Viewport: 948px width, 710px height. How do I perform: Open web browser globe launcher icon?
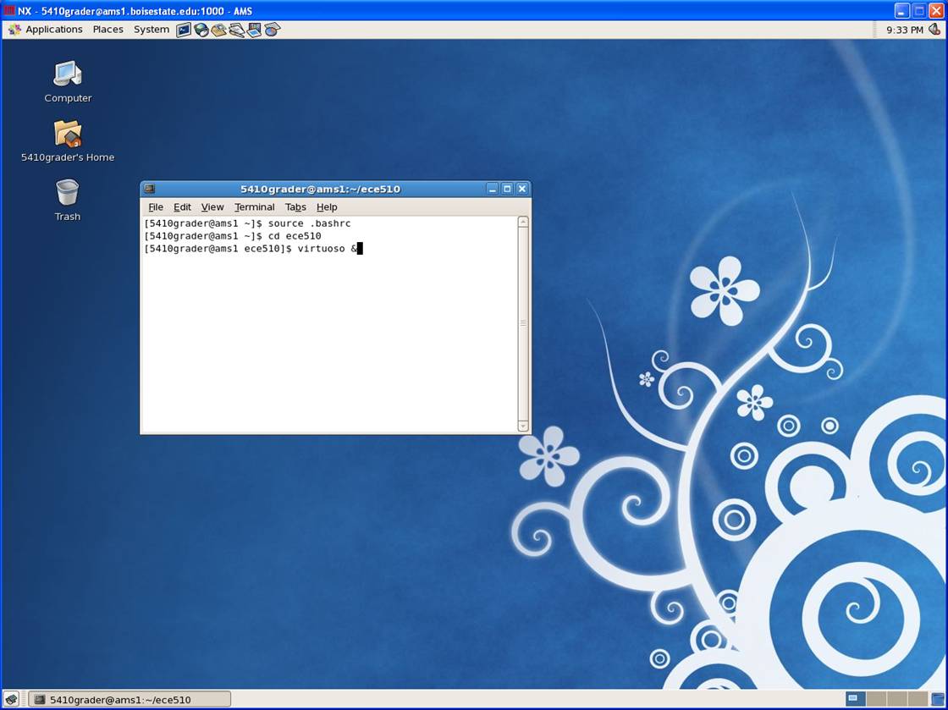click(201, 30)
